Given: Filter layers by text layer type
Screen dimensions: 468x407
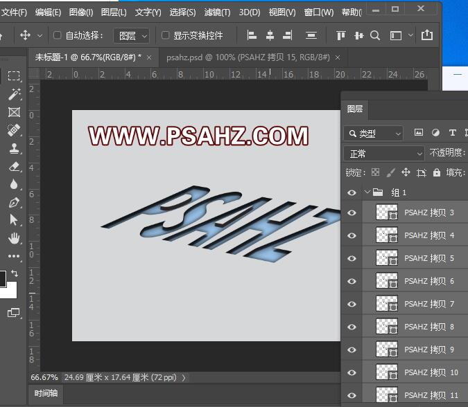Looking at the screenshot, I should click(x=453, y=133).
